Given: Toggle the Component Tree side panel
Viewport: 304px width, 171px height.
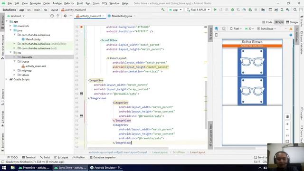Looking at the screenshot, I should (210, 135).
